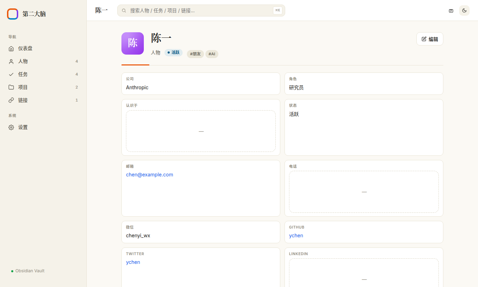Image resolution: width=478 pixels, height=287 pixels.
Task: Click 活跃 in the 状态 card
Action: [294, 114]
